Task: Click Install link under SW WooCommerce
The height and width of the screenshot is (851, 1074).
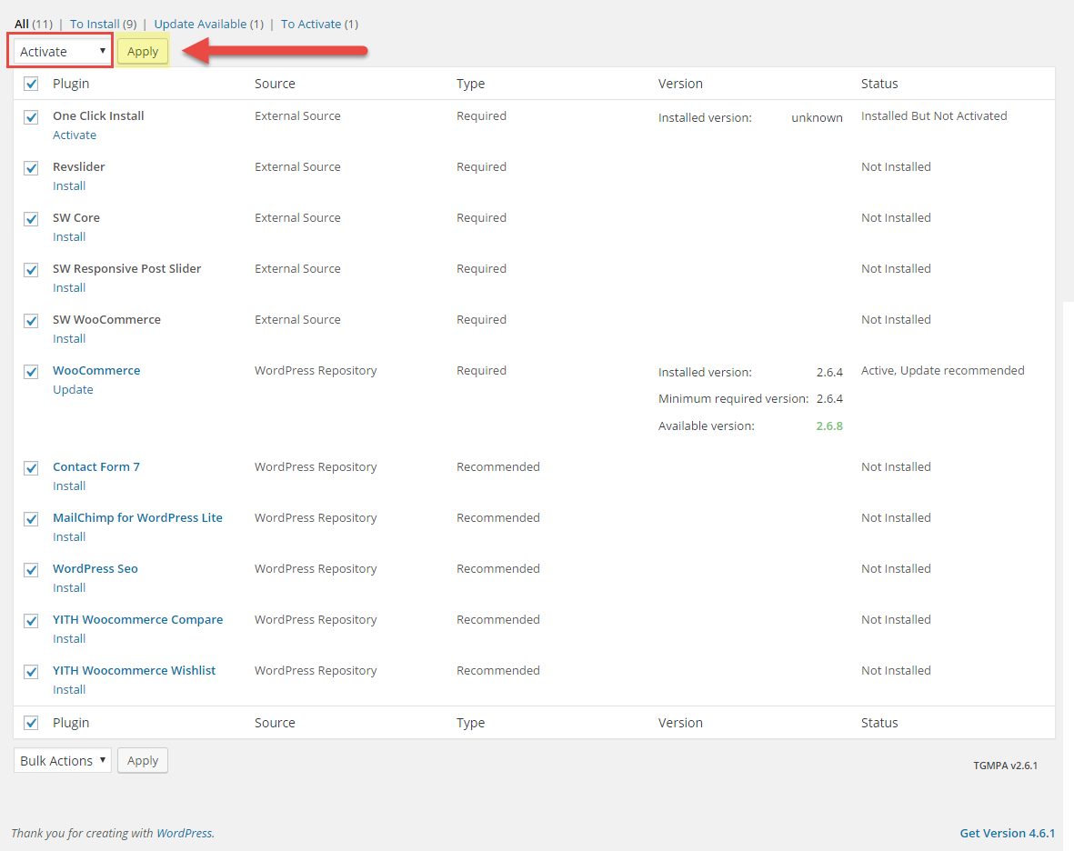Action: [x=69, y=338]
